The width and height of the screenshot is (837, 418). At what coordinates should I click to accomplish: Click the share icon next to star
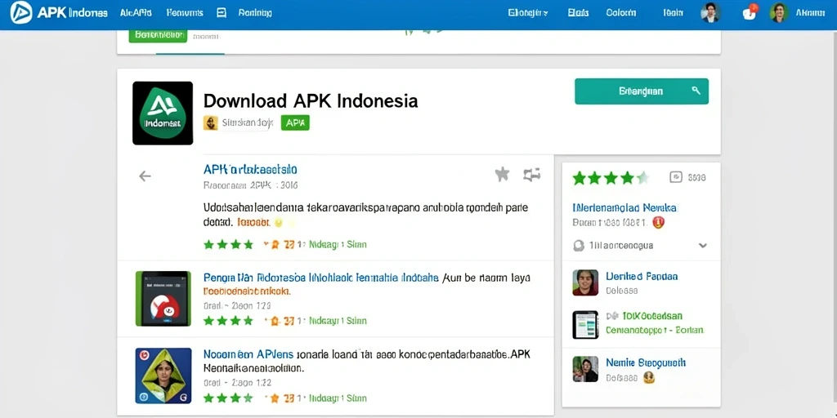click(x=531, y=175)
